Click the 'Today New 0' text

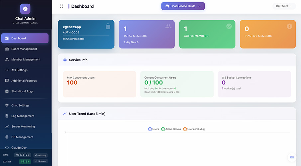point(131,42)
